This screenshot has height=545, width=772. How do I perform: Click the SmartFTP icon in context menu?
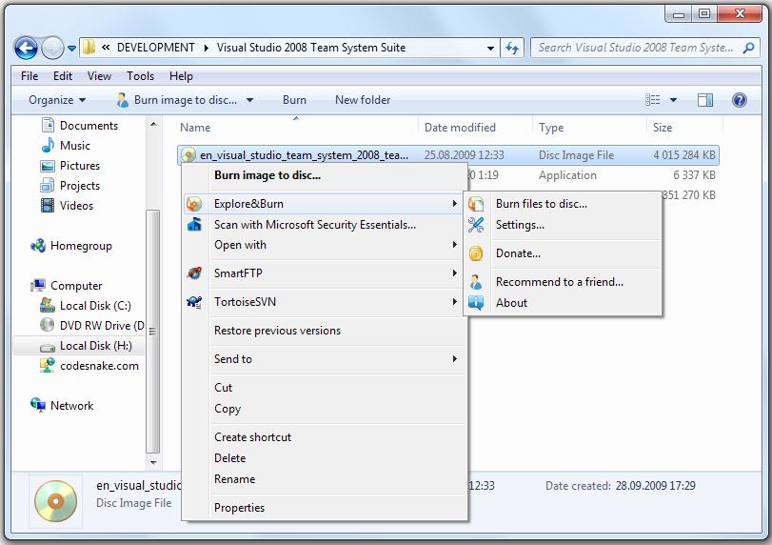point(194,273)
